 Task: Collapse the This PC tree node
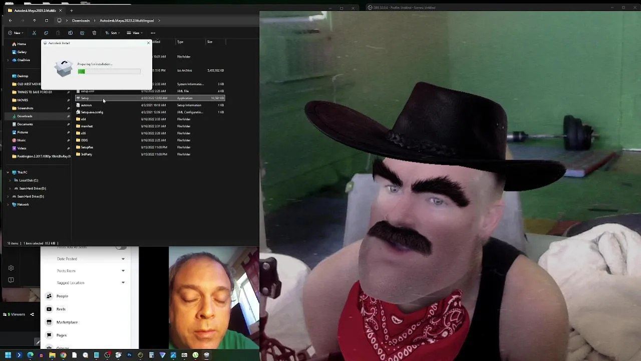[8, 172]
